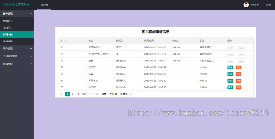
Task: Approve borrow request for 红楼梦 (ID 32)
Action: (230, 68)
